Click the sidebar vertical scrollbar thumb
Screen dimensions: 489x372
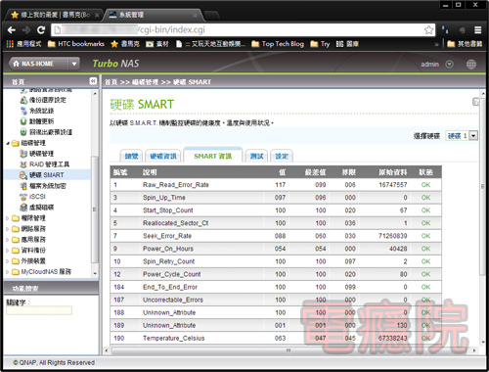pos(95,209)
